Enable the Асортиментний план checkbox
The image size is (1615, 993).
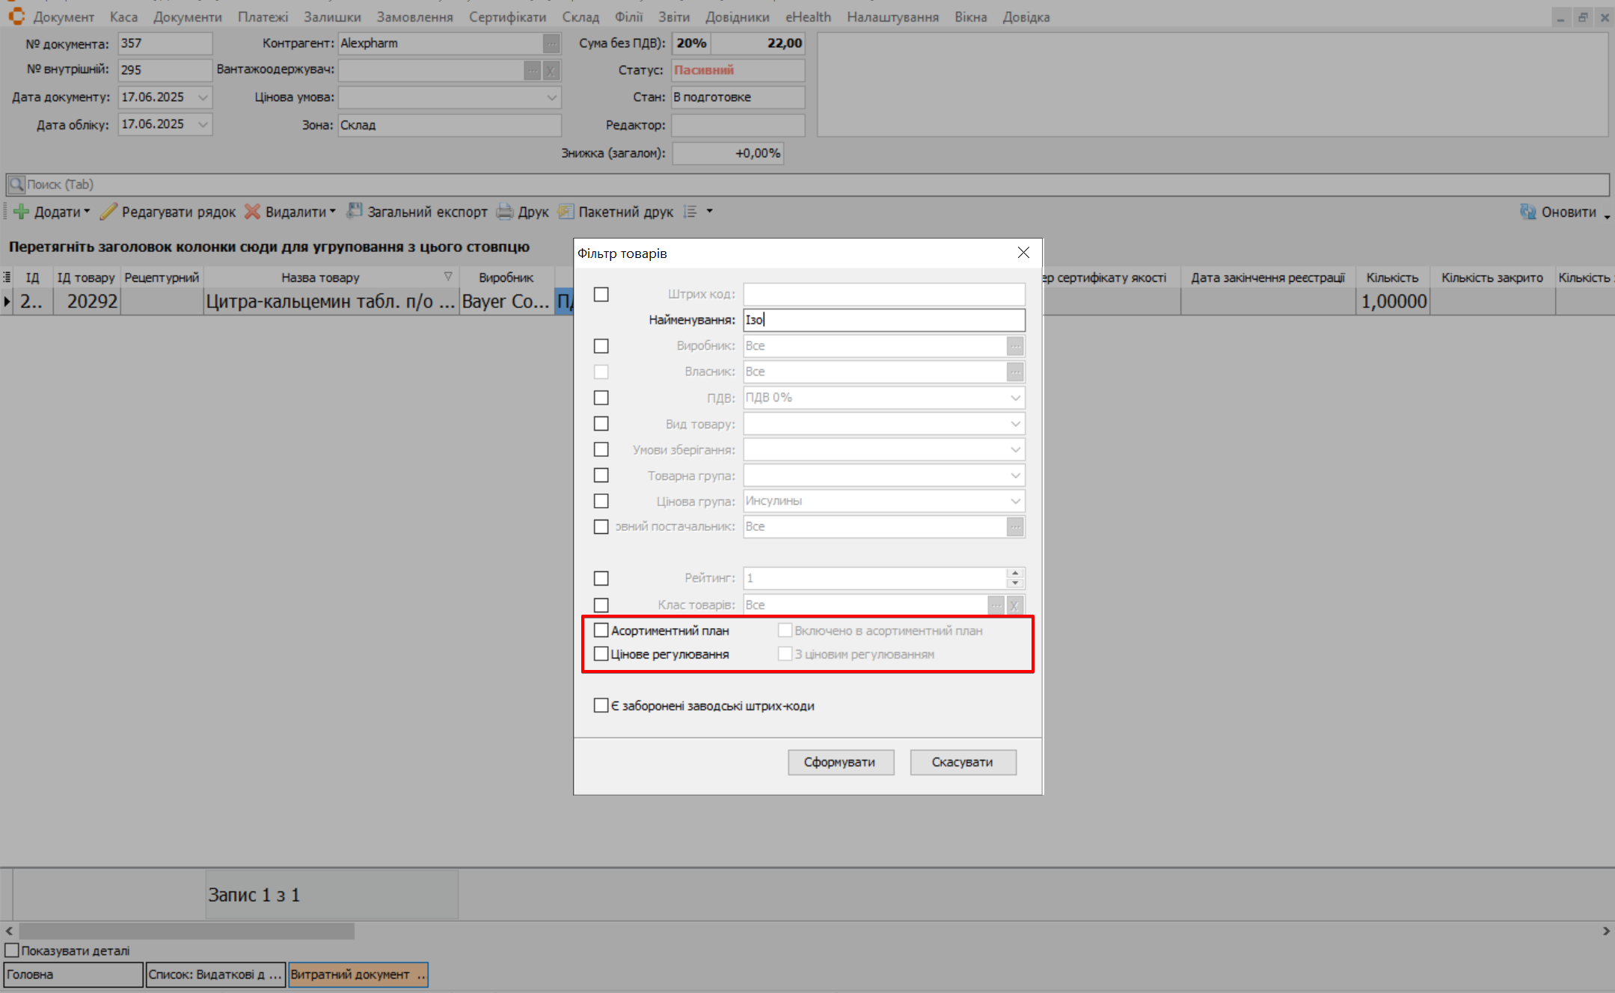(x=601, y=630)
